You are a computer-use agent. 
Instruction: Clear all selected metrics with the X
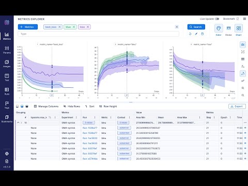pos(177,27)
